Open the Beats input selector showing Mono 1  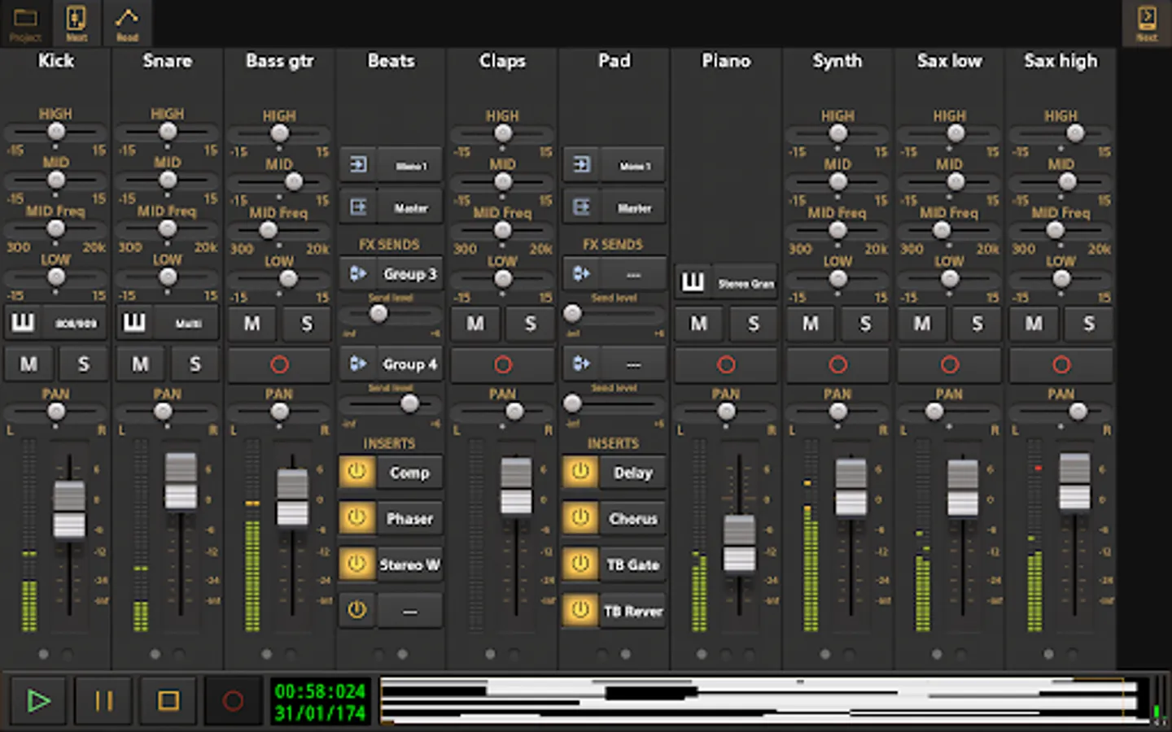(410, 165)
